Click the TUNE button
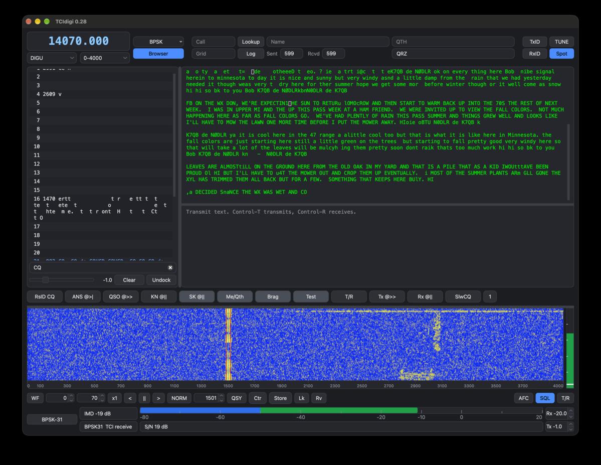Screen dimensions: 601x465 [x=561, y=42]
